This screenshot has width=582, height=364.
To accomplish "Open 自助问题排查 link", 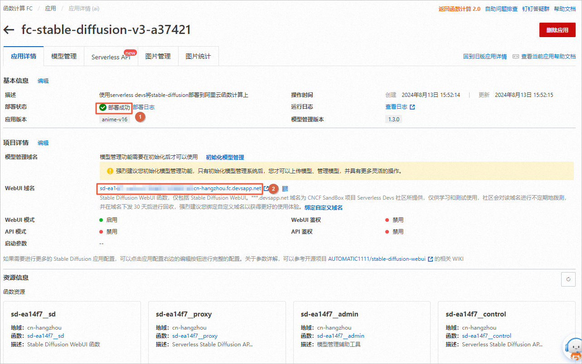I will 501,9.
